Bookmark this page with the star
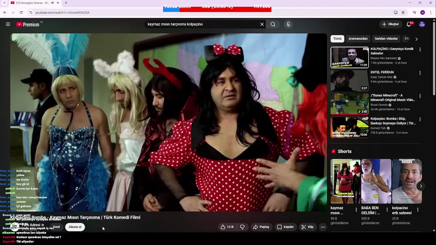The image size is (436, 245). [x=403, y=12]
